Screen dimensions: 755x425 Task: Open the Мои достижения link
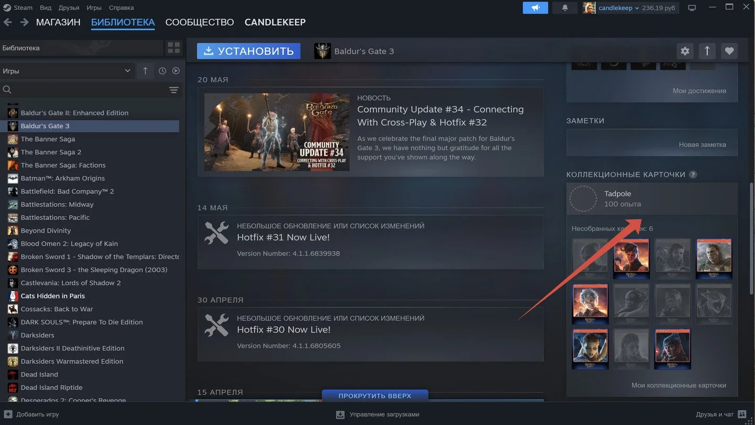(699, 91)
